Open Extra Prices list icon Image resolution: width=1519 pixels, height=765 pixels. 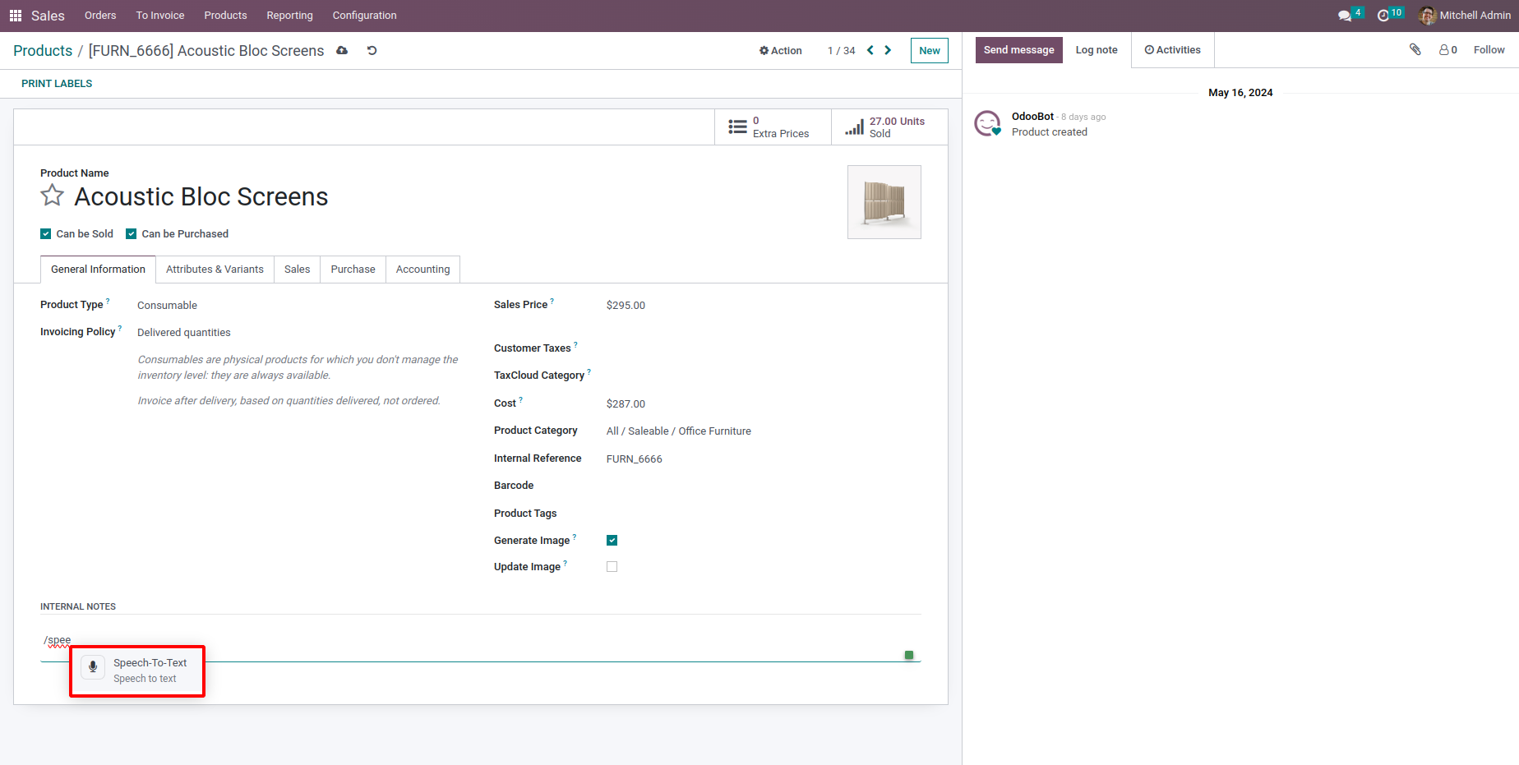[x=738, y=127]
